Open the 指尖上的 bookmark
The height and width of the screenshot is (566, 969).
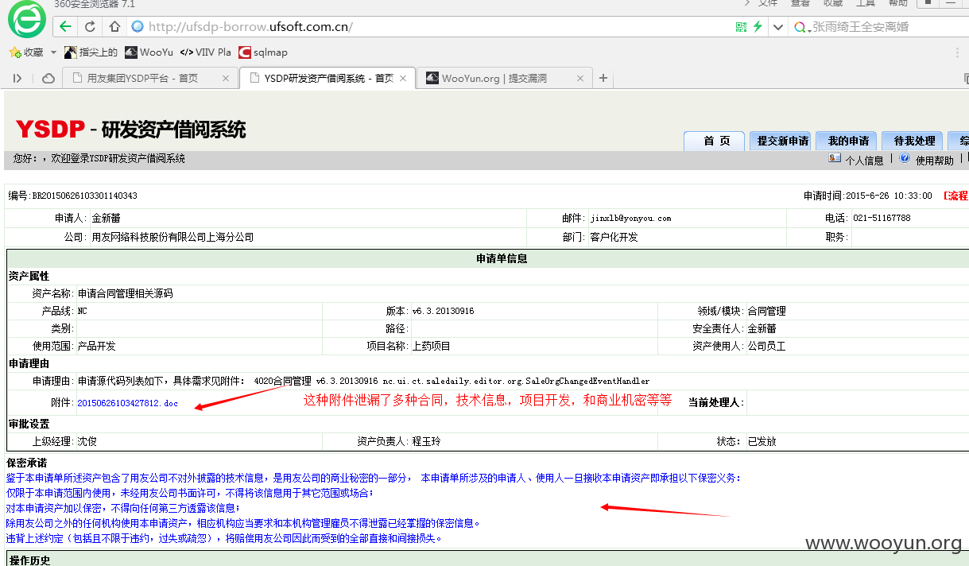[x=91, y=52]
